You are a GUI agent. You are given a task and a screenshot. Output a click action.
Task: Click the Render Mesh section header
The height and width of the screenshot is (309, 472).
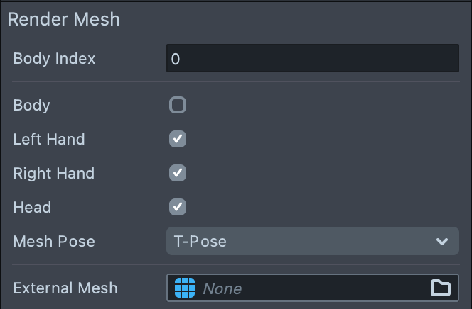(64, 19)
